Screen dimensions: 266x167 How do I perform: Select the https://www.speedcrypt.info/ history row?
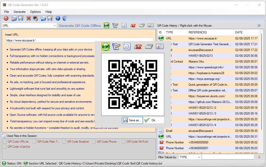pos(215,67)
